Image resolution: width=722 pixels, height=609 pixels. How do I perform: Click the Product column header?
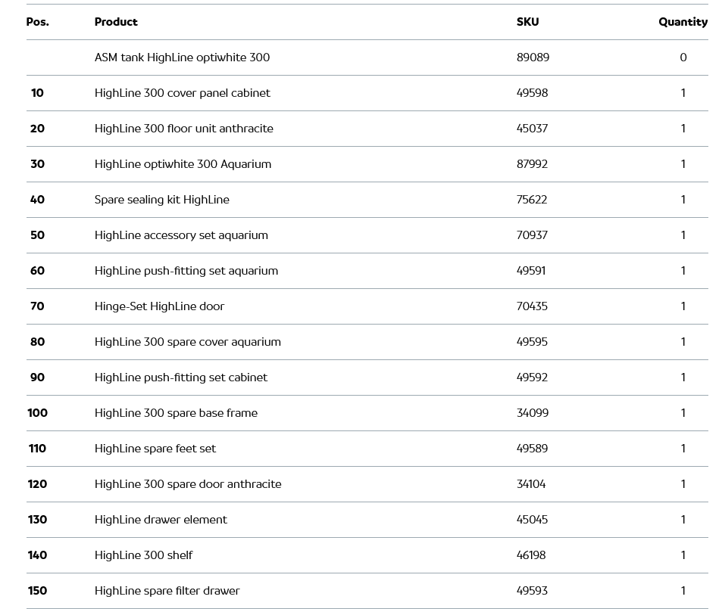tap(116, 22)
